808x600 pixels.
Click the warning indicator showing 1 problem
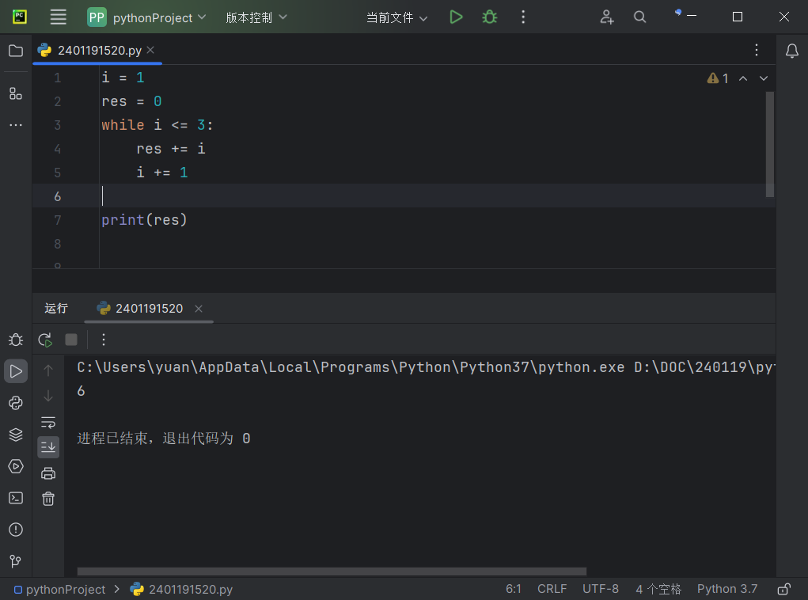coord(718,78)
